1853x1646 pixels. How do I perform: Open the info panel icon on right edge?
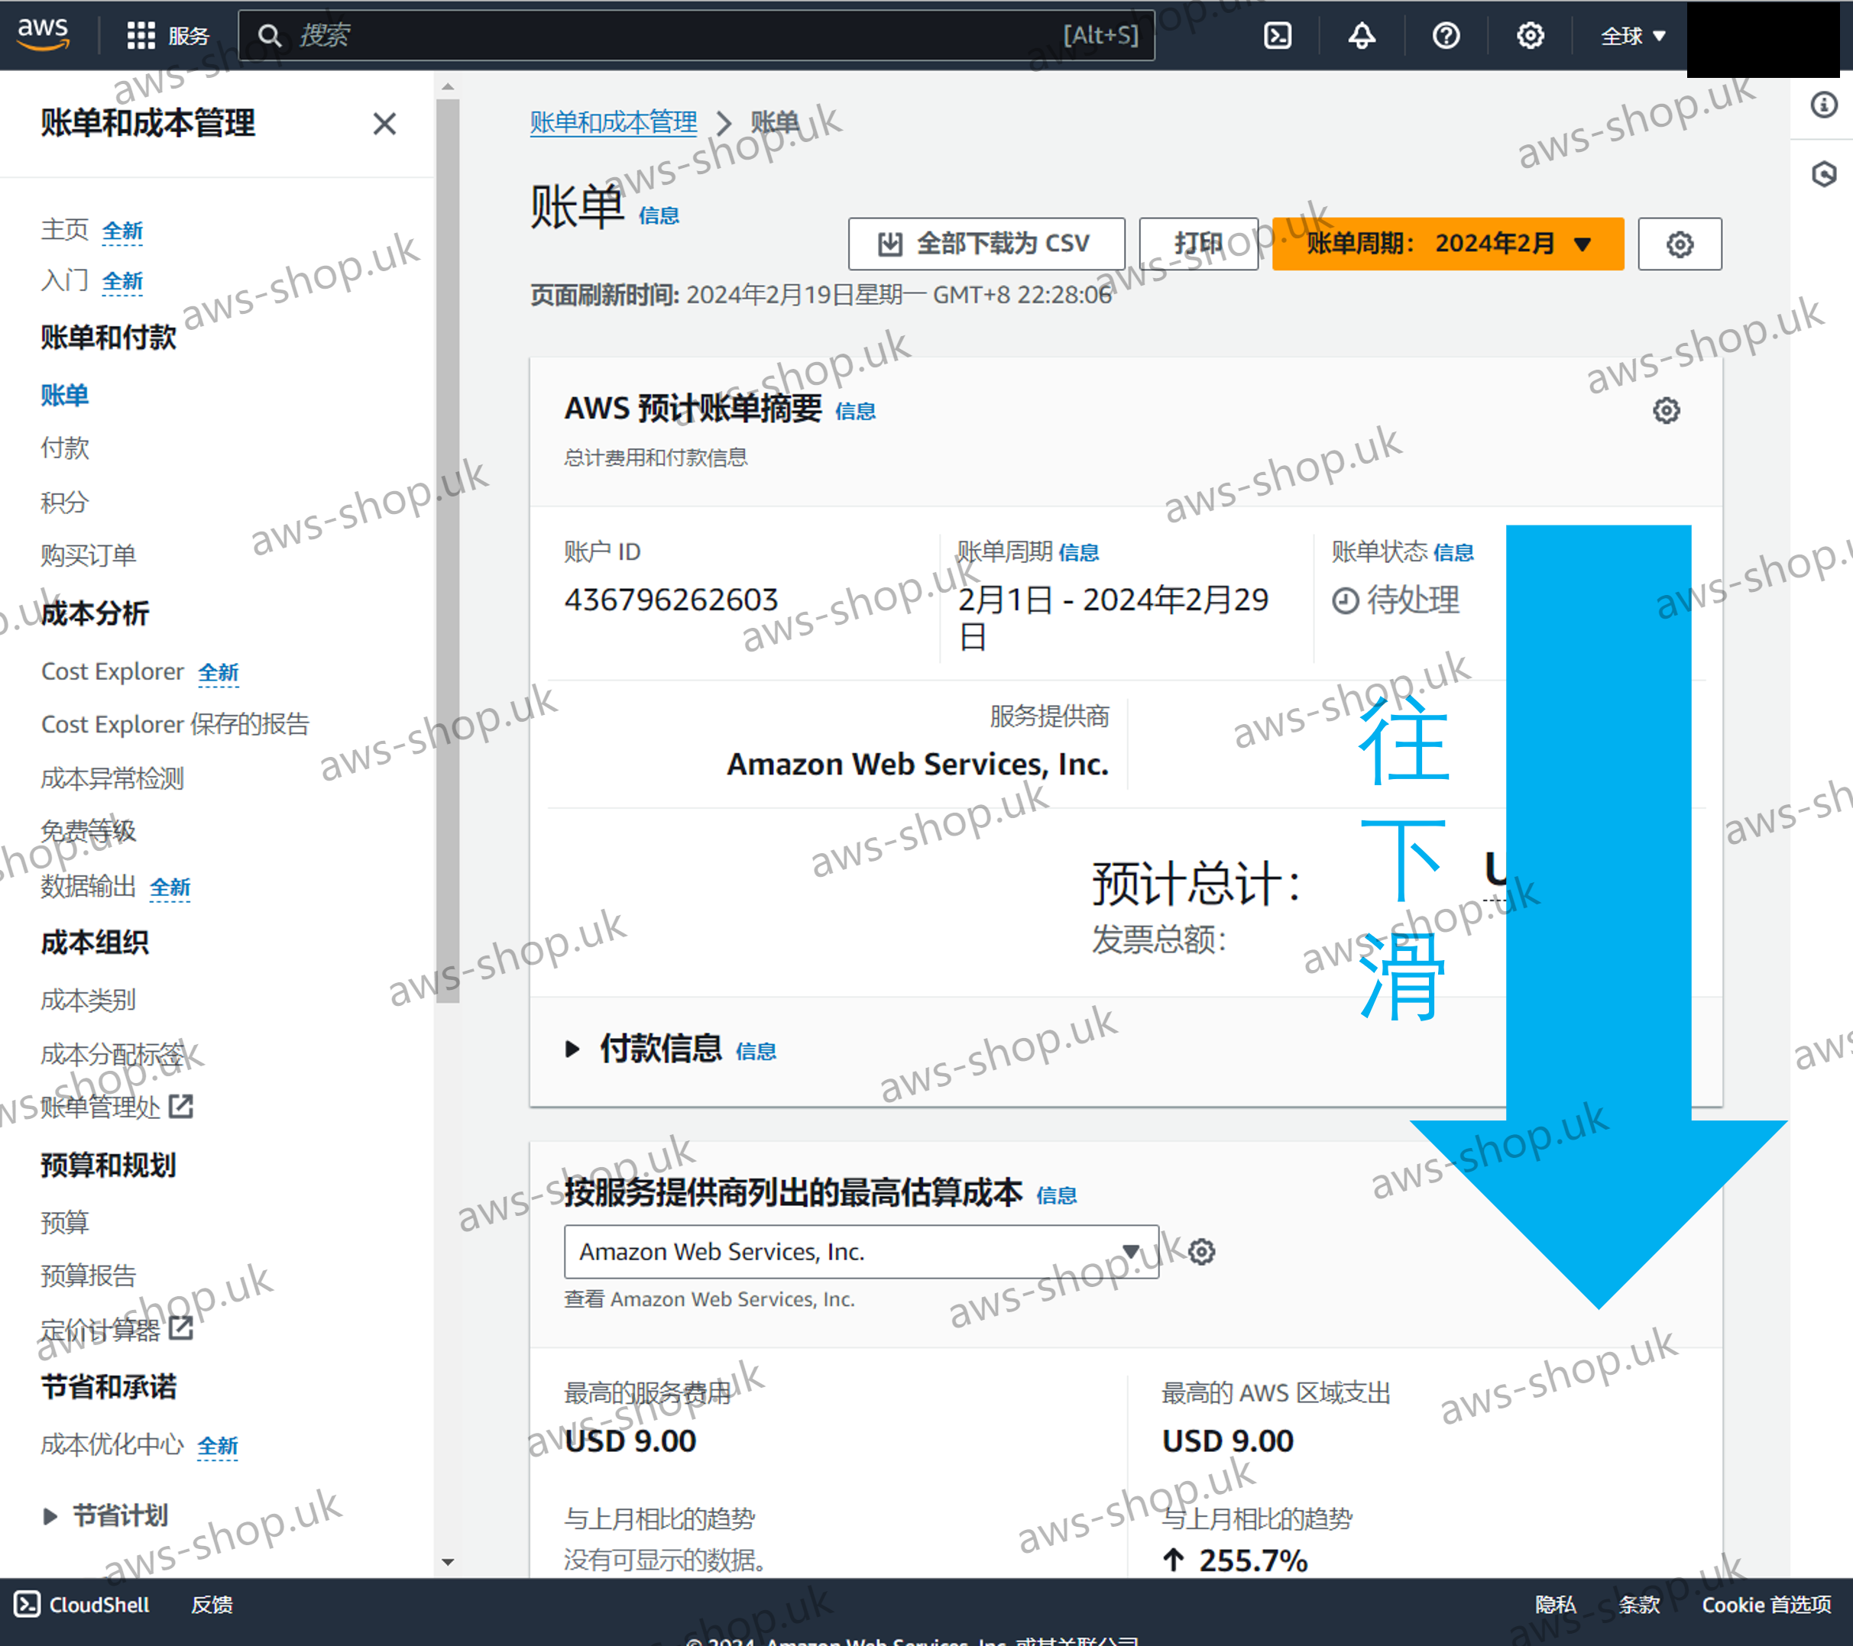[x=1823, y=104]
